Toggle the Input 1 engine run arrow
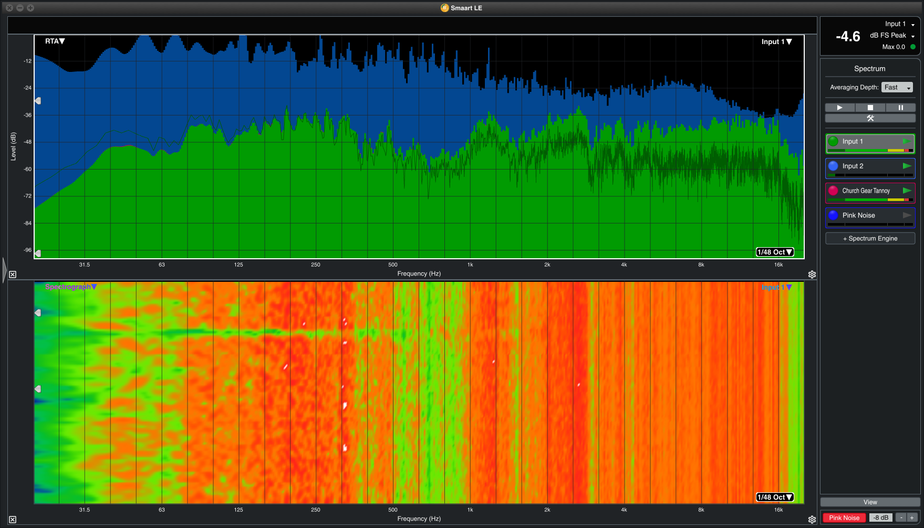 click(907, 141)
